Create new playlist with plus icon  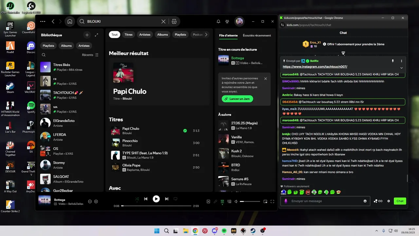click(x=87, y=35)
